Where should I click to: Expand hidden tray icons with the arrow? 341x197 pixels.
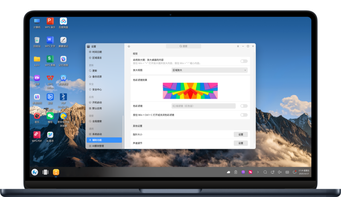click(x=258, y=172)
